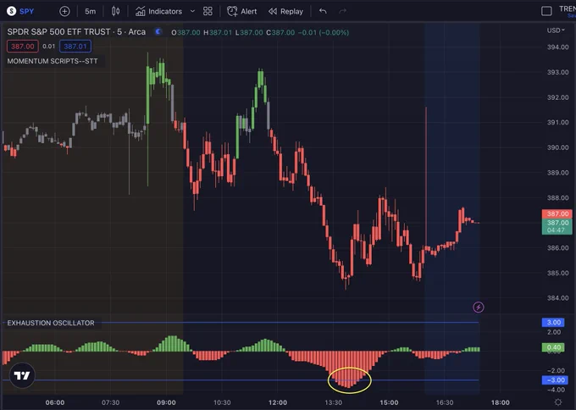Viewport: 576px width, 410px height.
Task: Click the market status moon icon
Action: click(158, 32)
